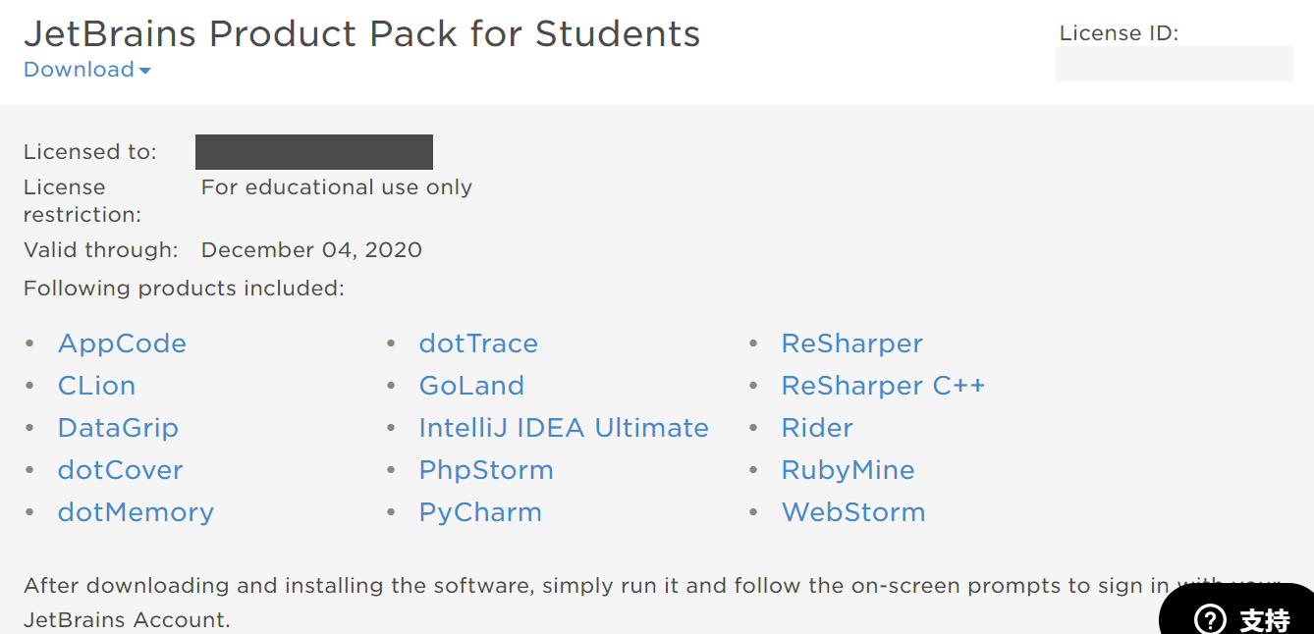The width and height of the screenshot is (1314, 634).
Task: Open the CLion product link
Action: pyautogui.click(x=96, y=386)
